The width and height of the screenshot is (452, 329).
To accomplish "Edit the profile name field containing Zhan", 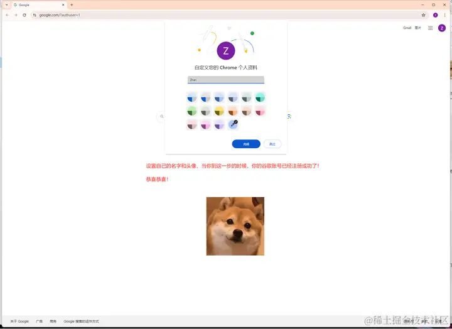I will tap(226, 80).
